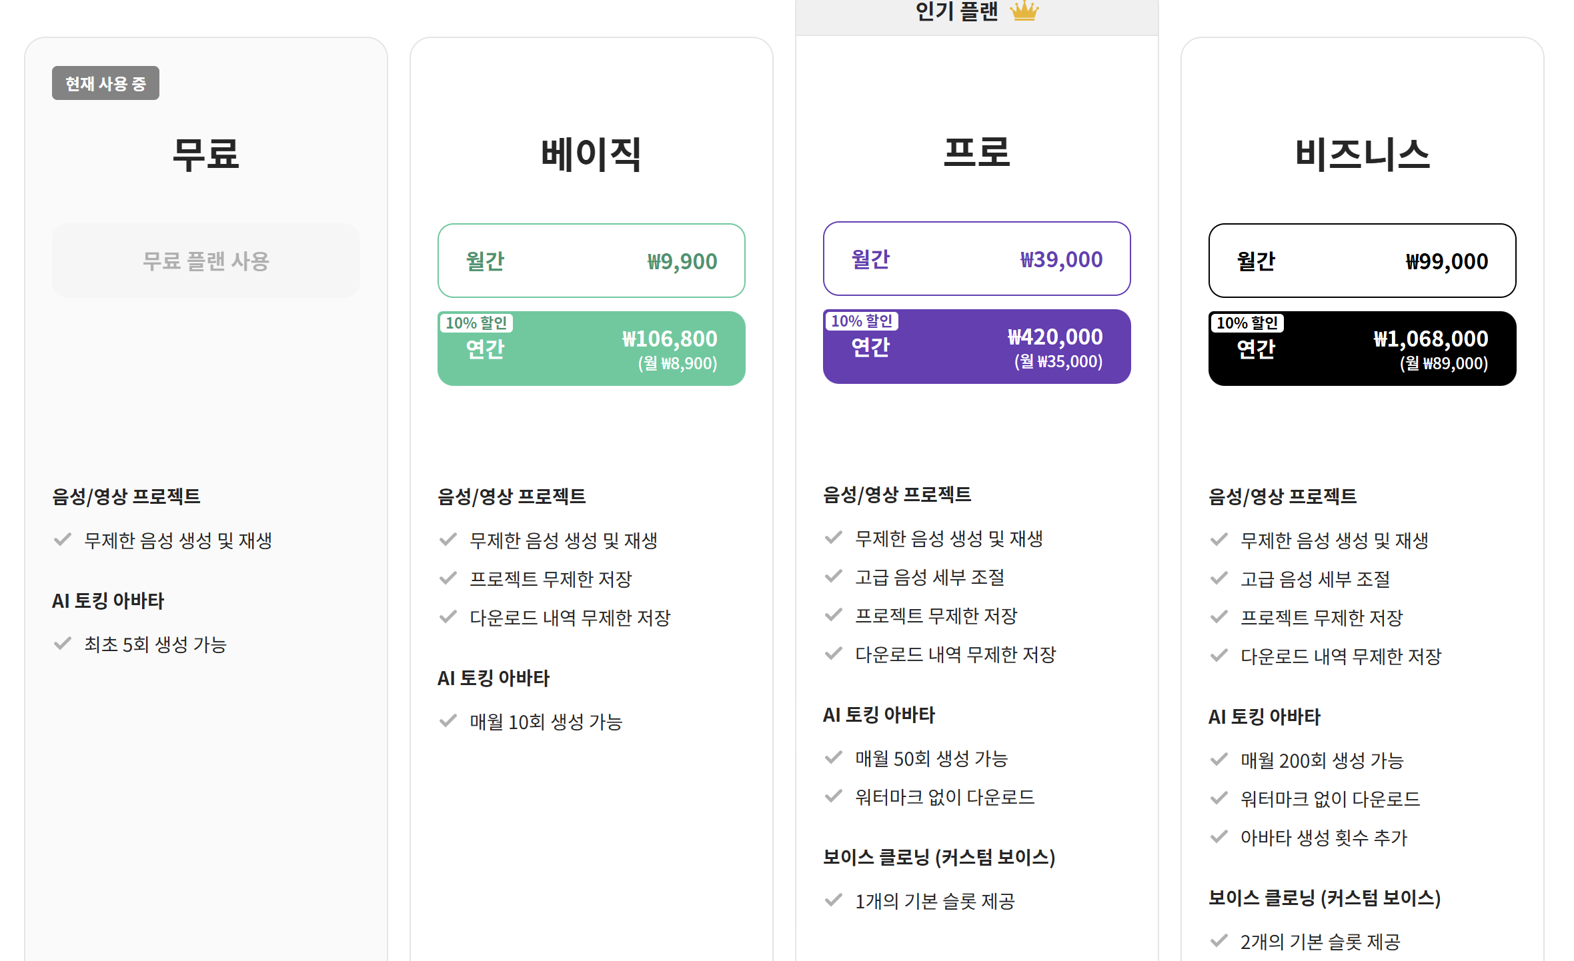Click the crown icon beside 인기 플랜
The width and height of the screenshot is (1574, 961).
pos(1024,11)
